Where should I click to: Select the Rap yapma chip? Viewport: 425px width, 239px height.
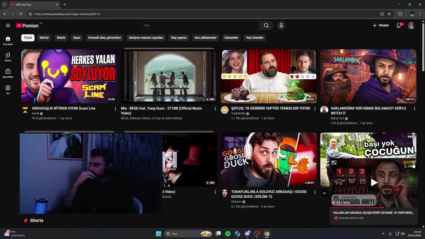(179, 38)
